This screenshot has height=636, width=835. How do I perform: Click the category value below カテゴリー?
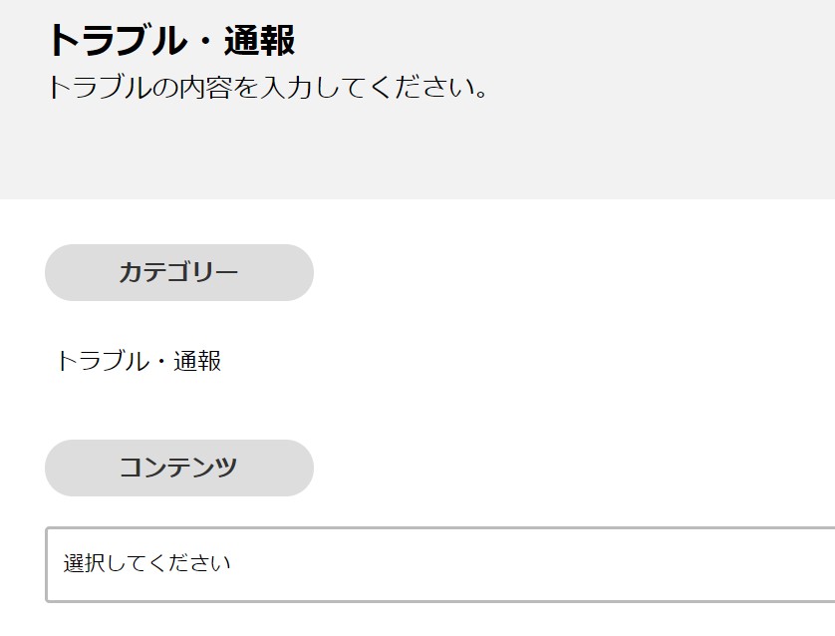(x=139, y=361)
